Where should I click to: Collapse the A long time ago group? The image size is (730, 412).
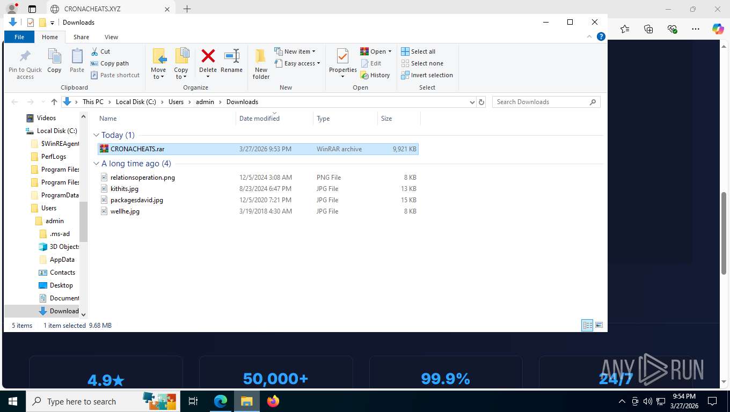pyautogui.click(x=97, y=164)
